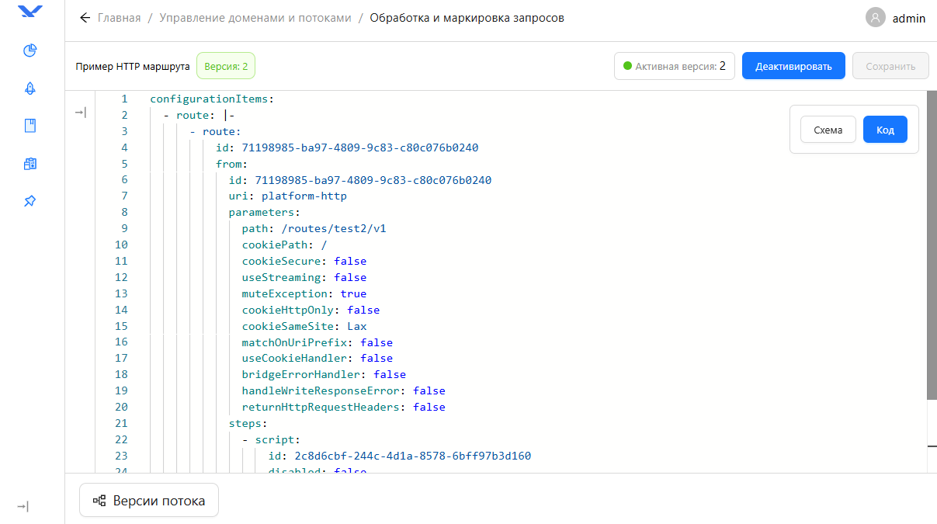
Task: Open Версии потока panel
Action: 149,501
